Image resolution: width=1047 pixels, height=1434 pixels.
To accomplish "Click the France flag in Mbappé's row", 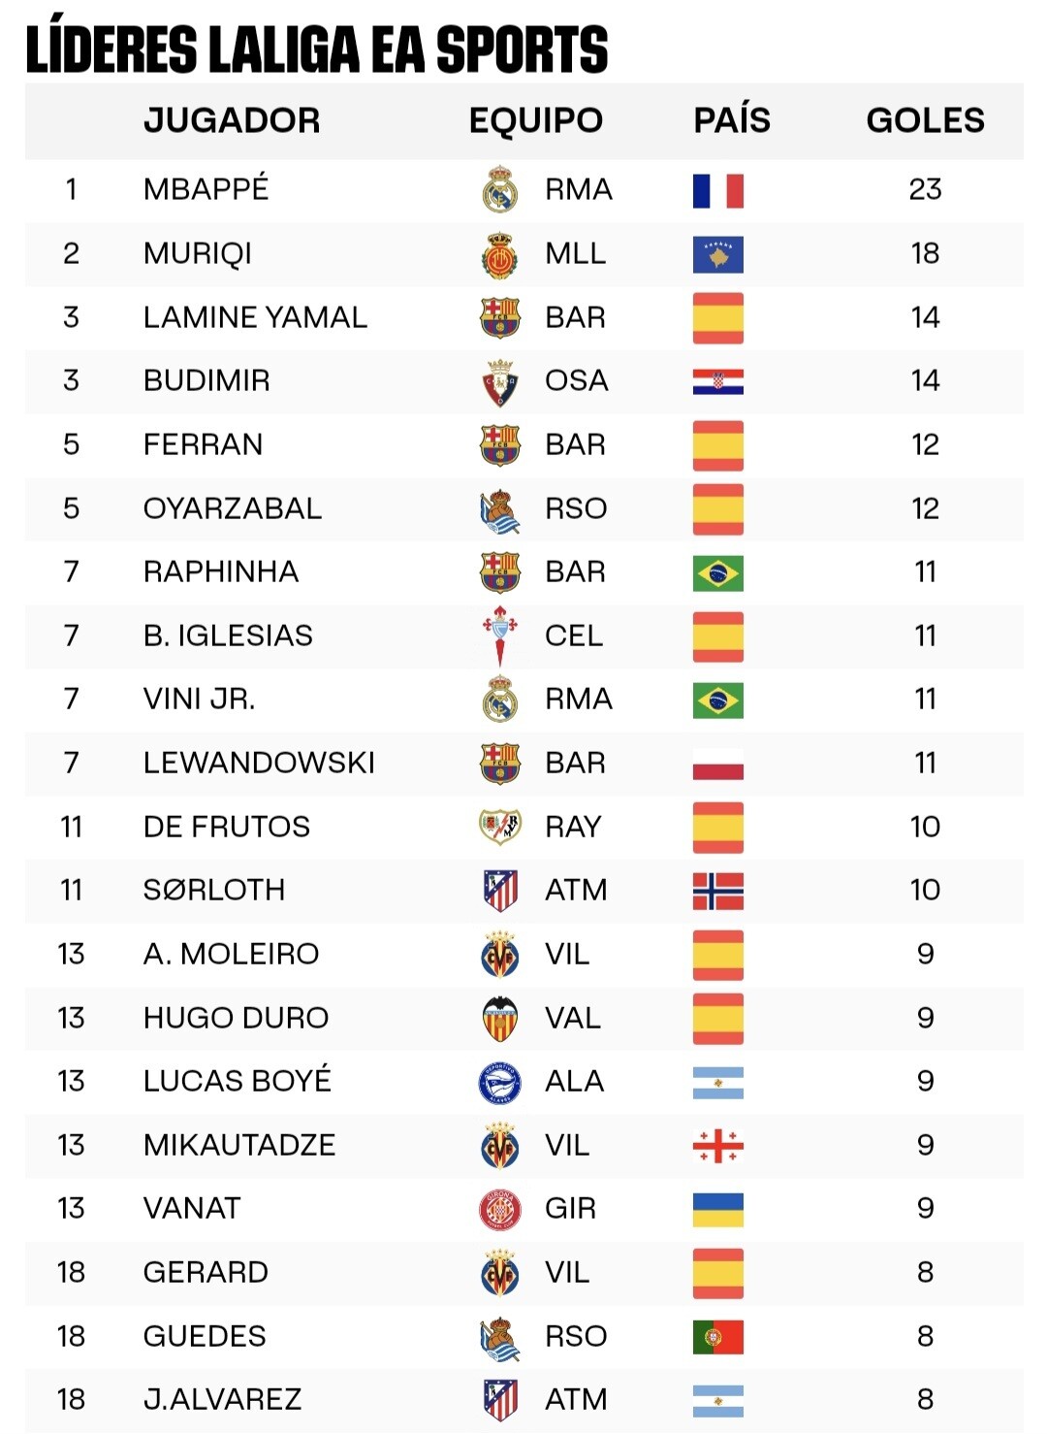I will (718, 190).
